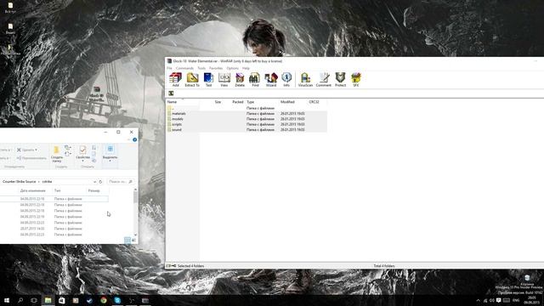
Task: Refresh the Explorer folder view
Action: click(x=100, y=181)
